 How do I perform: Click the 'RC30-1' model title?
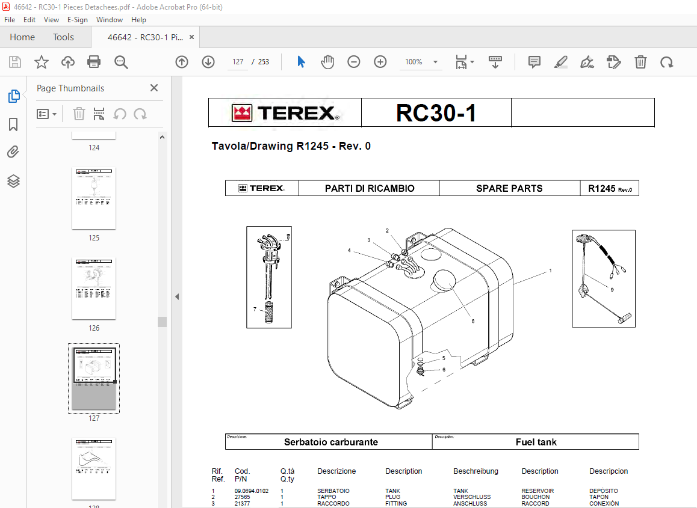[x=436, y=113]
